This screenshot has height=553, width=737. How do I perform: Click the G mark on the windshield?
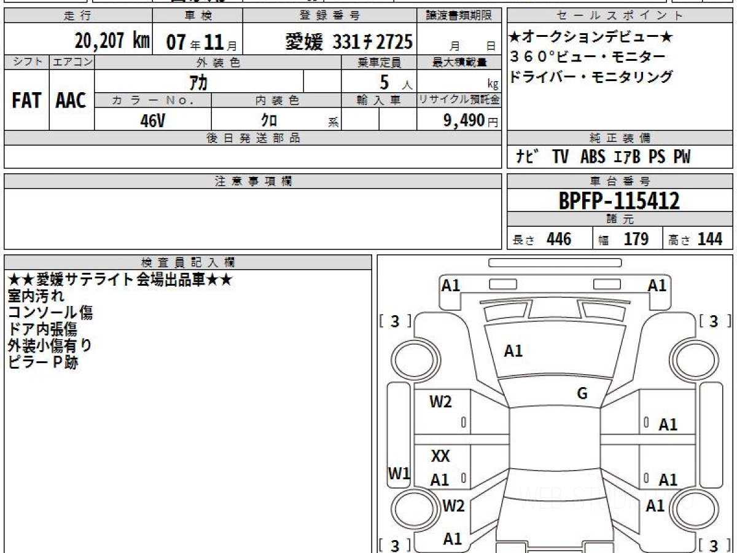[x=583, y=394]
